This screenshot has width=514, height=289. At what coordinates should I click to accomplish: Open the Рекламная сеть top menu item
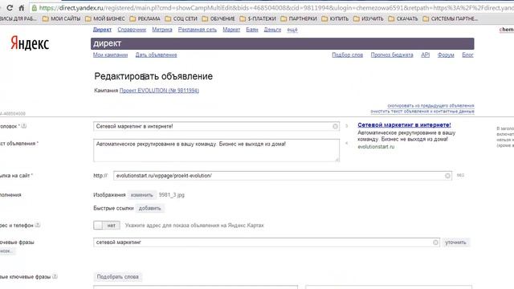coord(198,30)
